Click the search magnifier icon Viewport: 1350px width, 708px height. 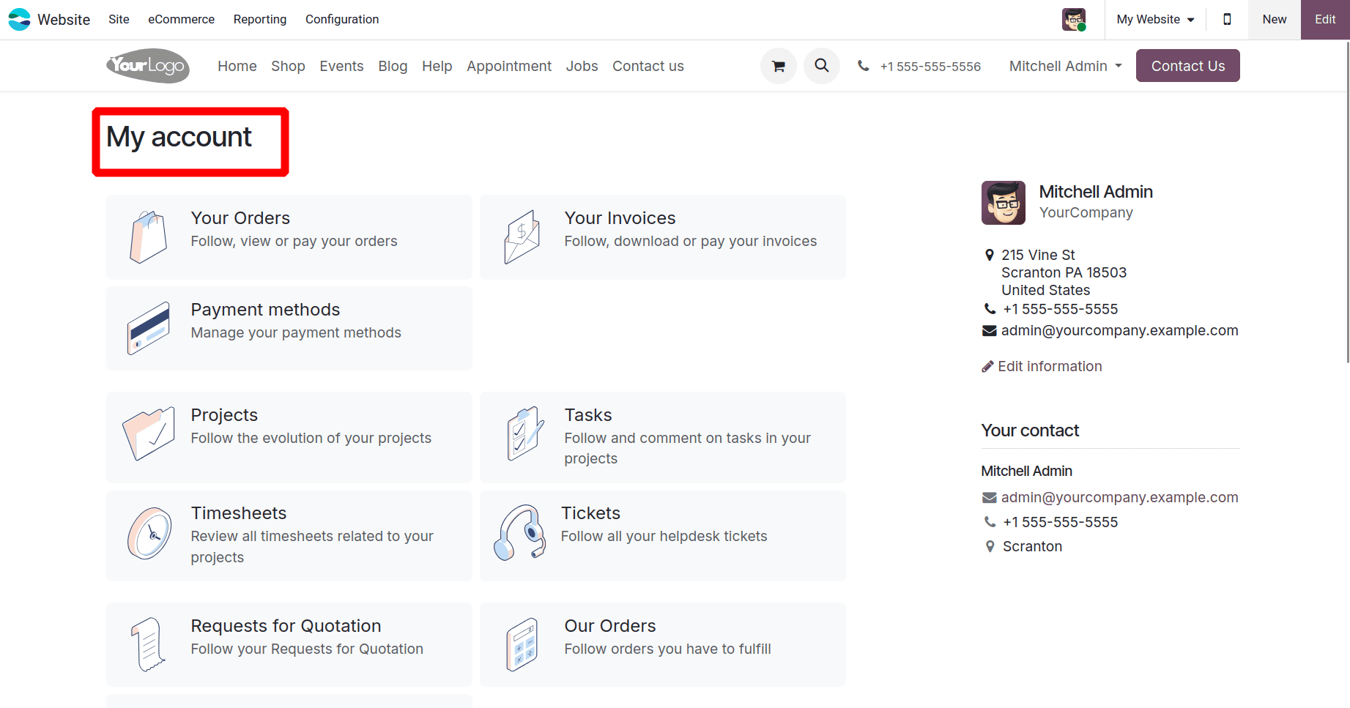(821, 65)
